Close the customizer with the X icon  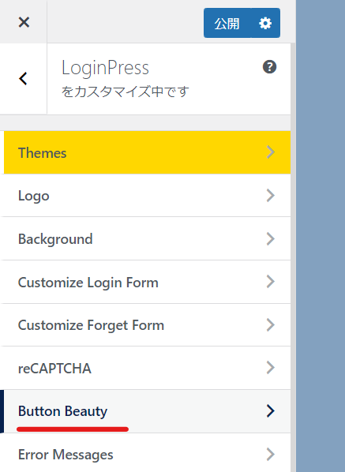pos(24,22)
